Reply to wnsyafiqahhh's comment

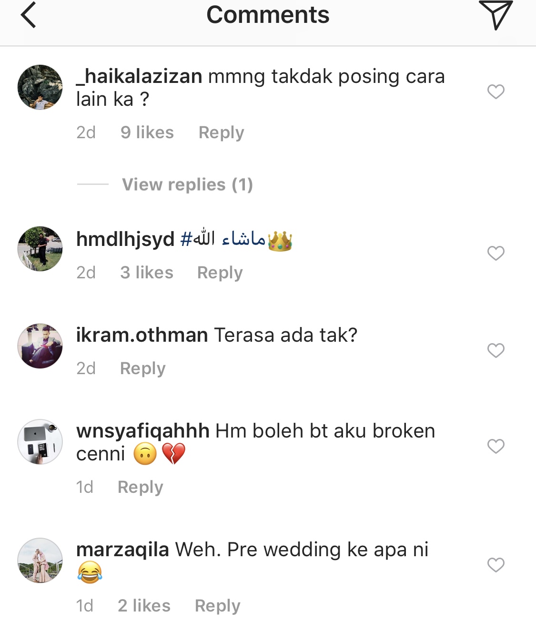point(141,487)
